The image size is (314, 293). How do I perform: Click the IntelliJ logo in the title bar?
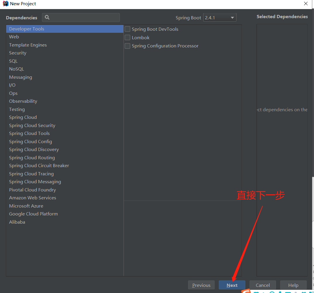[6, 4]
